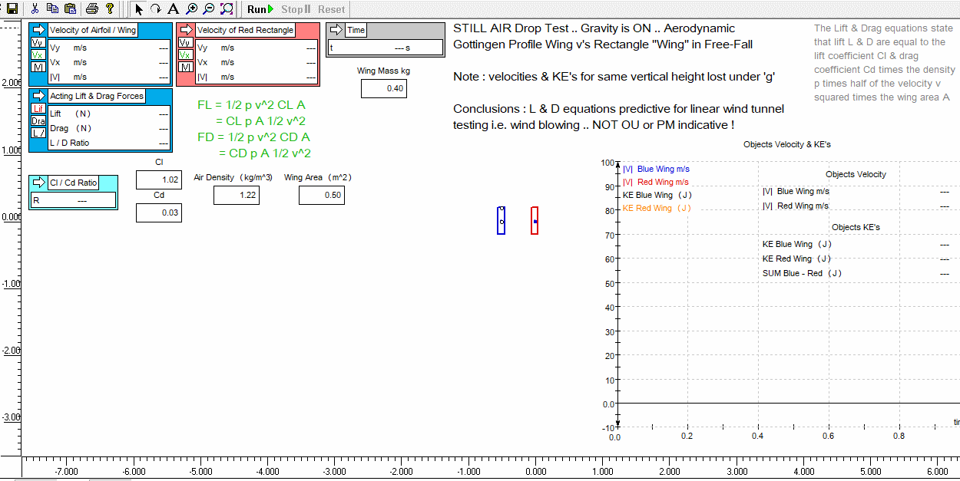This screenshot has height=481, width=960.
Task: Click '|V| Red Wing m/s' graph legend entry
Action: pos(656,182)
